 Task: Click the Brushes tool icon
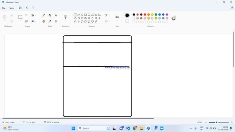tap(65, 17)
